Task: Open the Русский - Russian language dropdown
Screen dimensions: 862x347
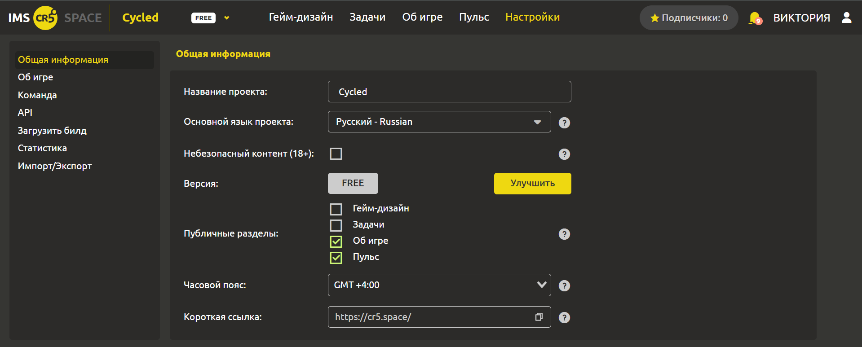Action: click(439, 122)
